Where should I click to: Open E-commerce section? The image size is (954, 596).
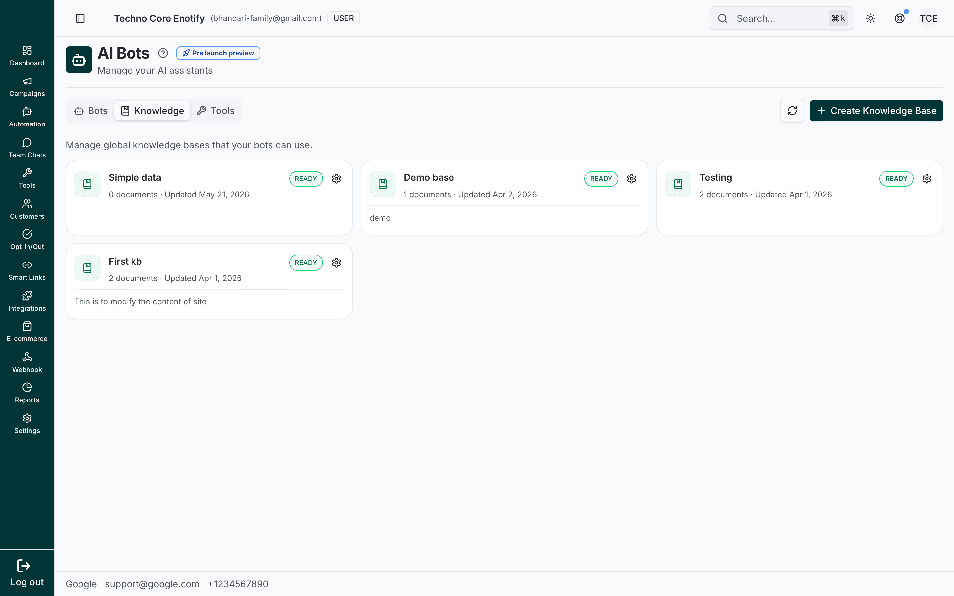tap(27, 332)
